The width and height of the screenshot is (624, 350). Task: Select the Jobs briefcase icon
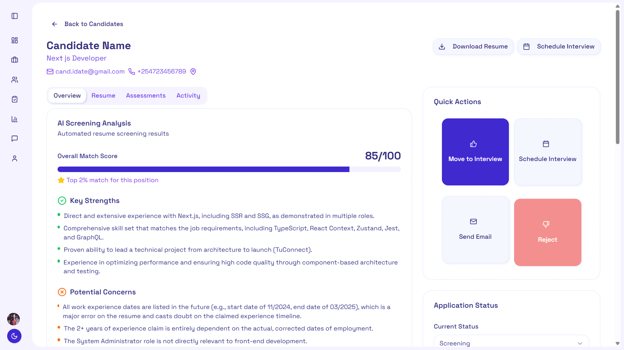click(x=14, y=60)
